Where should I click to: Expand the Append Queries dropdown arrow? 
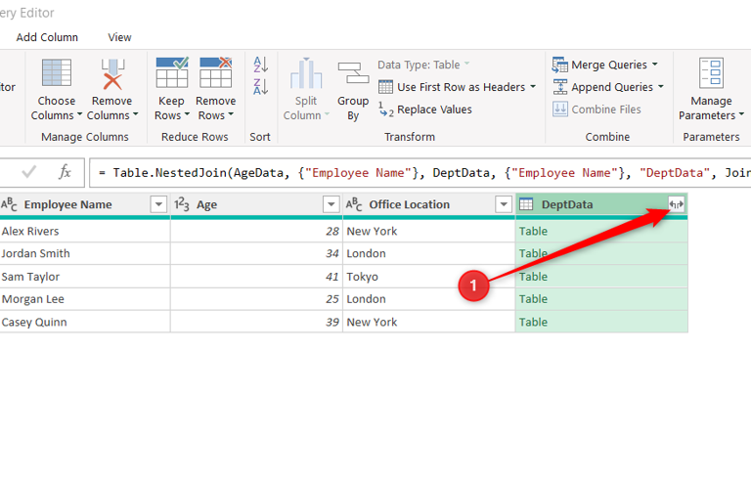[x=661, y=87]
